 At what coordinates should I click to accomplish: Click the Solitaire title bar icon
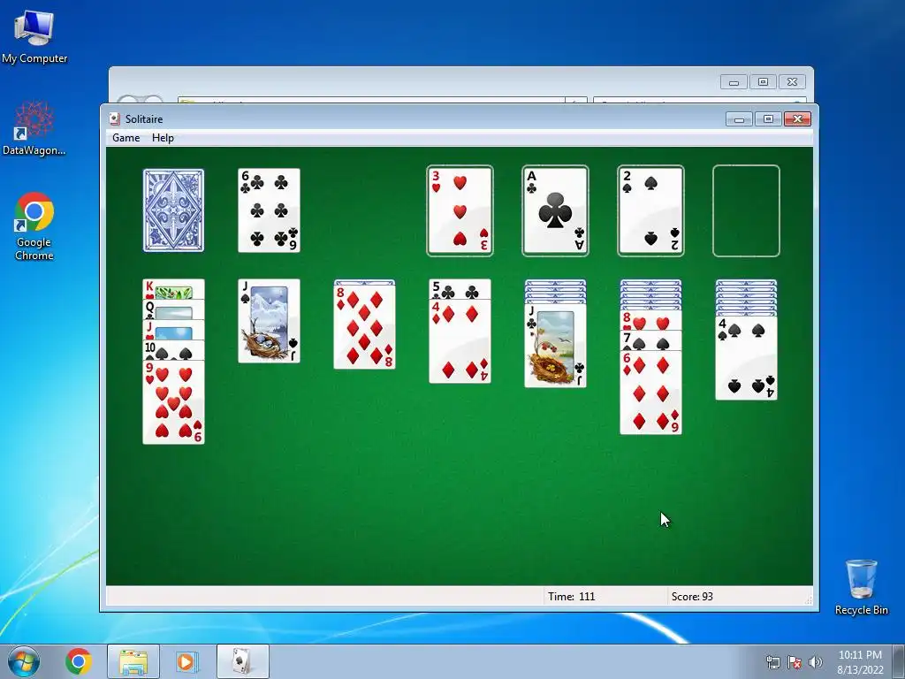(114, 118)
